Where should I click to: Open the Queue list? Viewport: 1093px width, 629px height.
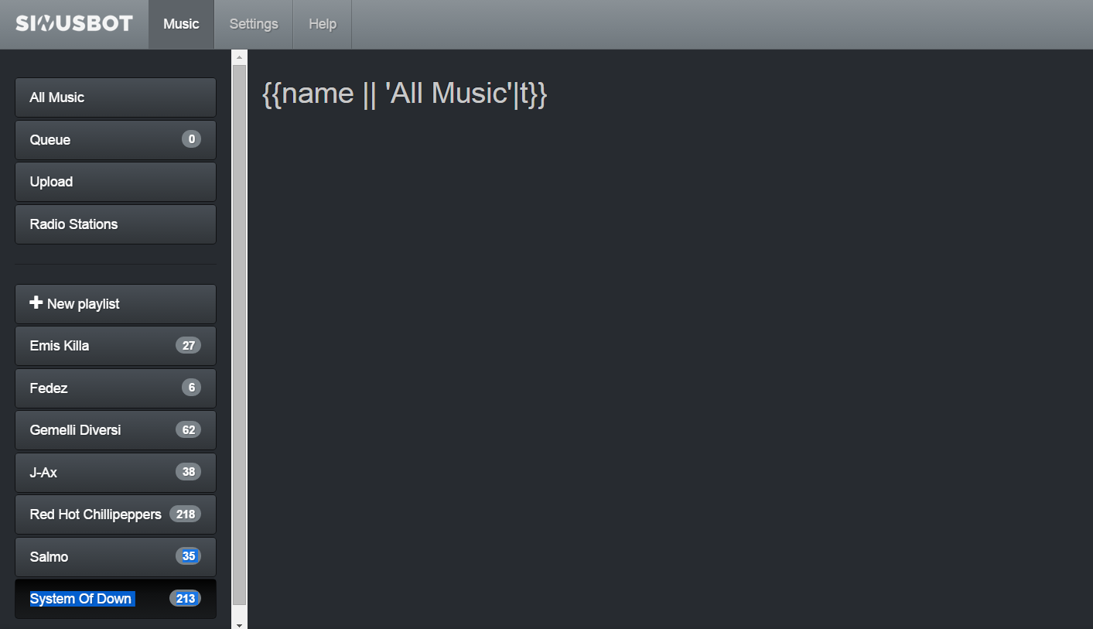click(115, 140)
